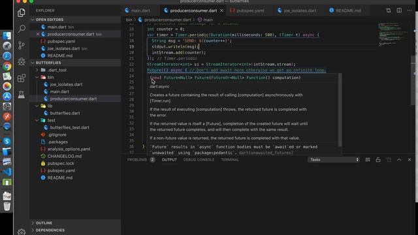Open the Manage settings gear
Image resolution: width=418 pixels, height=235 pixels.
coord(22,232)
